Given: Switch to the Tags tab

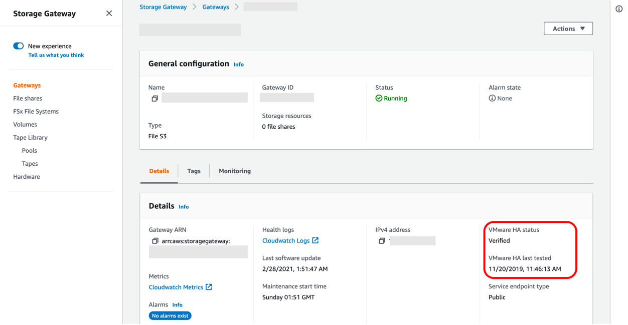Looking at the screenshot, I should 194,171.
